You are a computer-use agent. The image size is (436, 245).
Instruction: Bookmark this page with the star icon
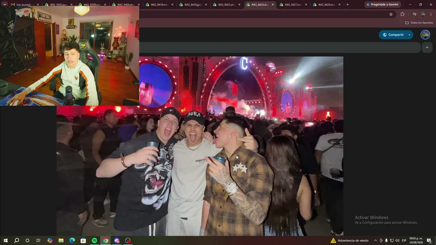coord(391,14)
